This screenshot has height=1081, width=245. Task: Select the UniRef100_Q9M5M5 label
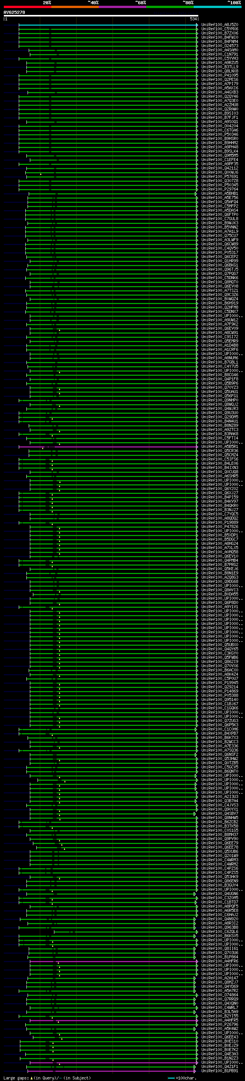click(220, 156)
